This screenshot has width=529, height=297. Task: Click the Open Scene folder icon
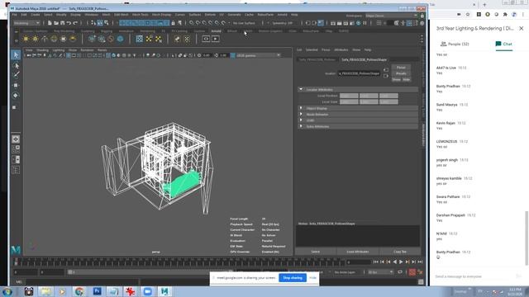[x=56, y=23]
